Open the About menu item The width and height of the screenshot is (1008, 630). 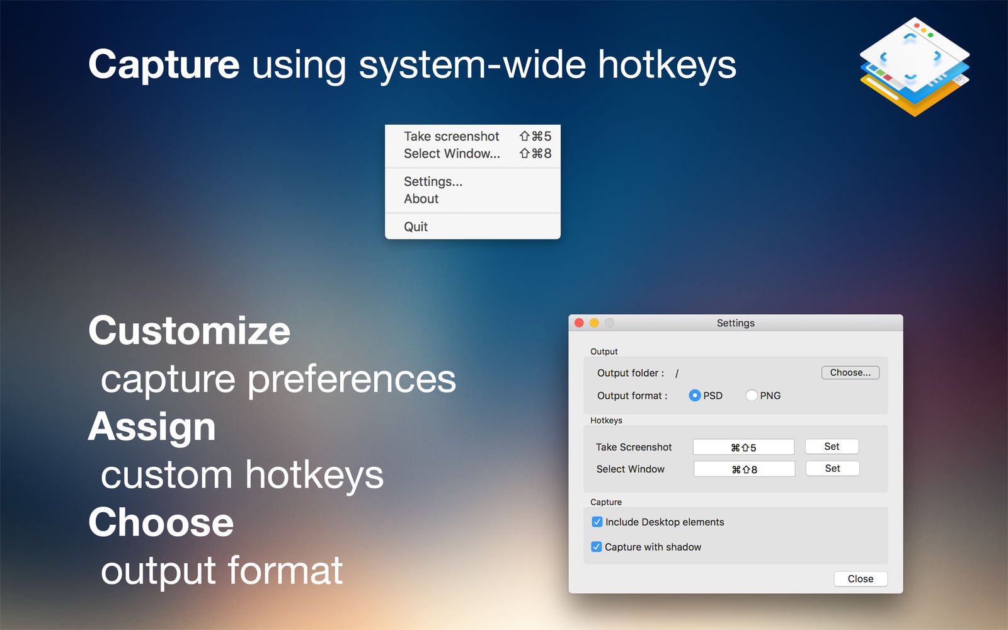tap(472, 198)
